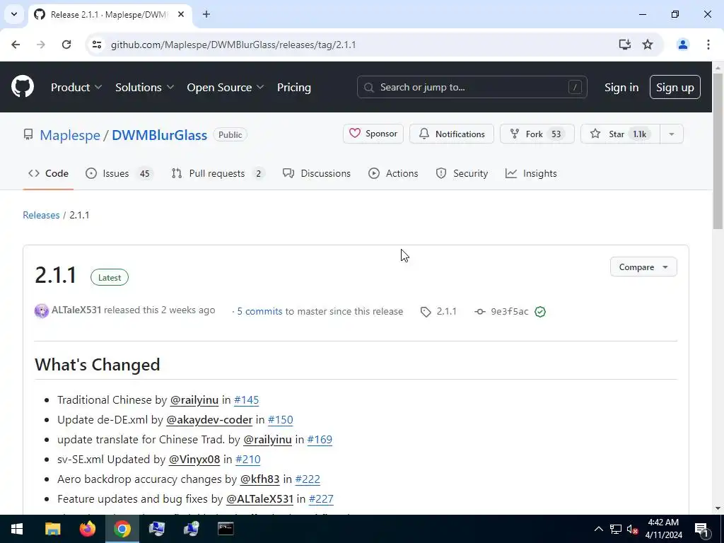This screenshot has width=724, height=543.
Task: Open the 5 commits link
Action: point(259,311)
